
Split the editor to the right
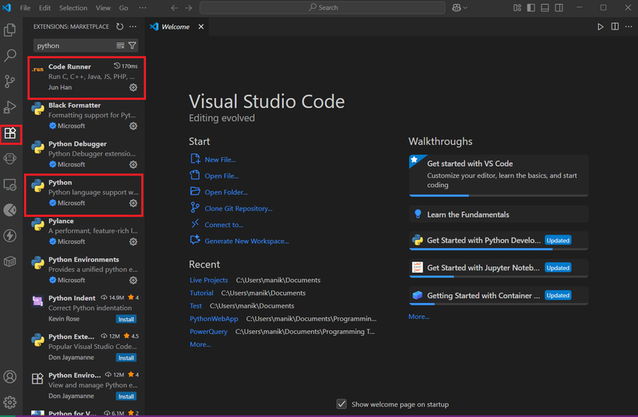[615, 27]
